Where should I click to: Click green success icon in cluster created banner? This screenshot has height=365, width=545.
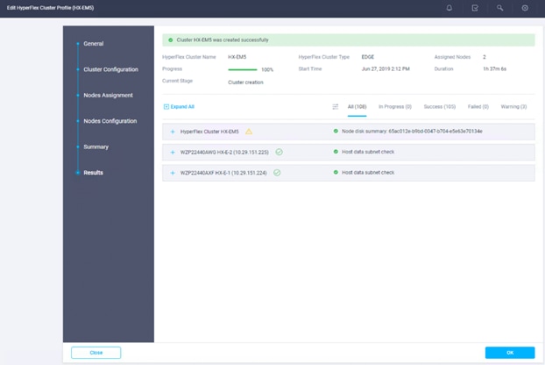click(171, 40)
